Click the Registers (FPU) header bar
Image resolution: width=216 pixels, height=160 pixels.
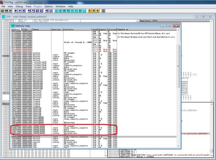(x=174, y=21)
